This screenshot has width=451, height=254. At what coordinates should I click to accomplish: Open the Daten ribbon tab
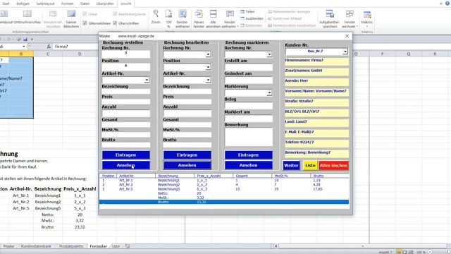click(85, 4)
